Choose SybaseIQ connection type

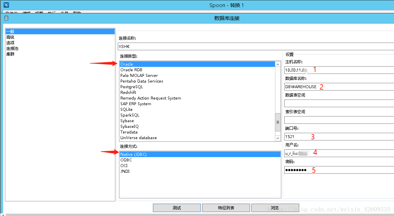[129, 126]
